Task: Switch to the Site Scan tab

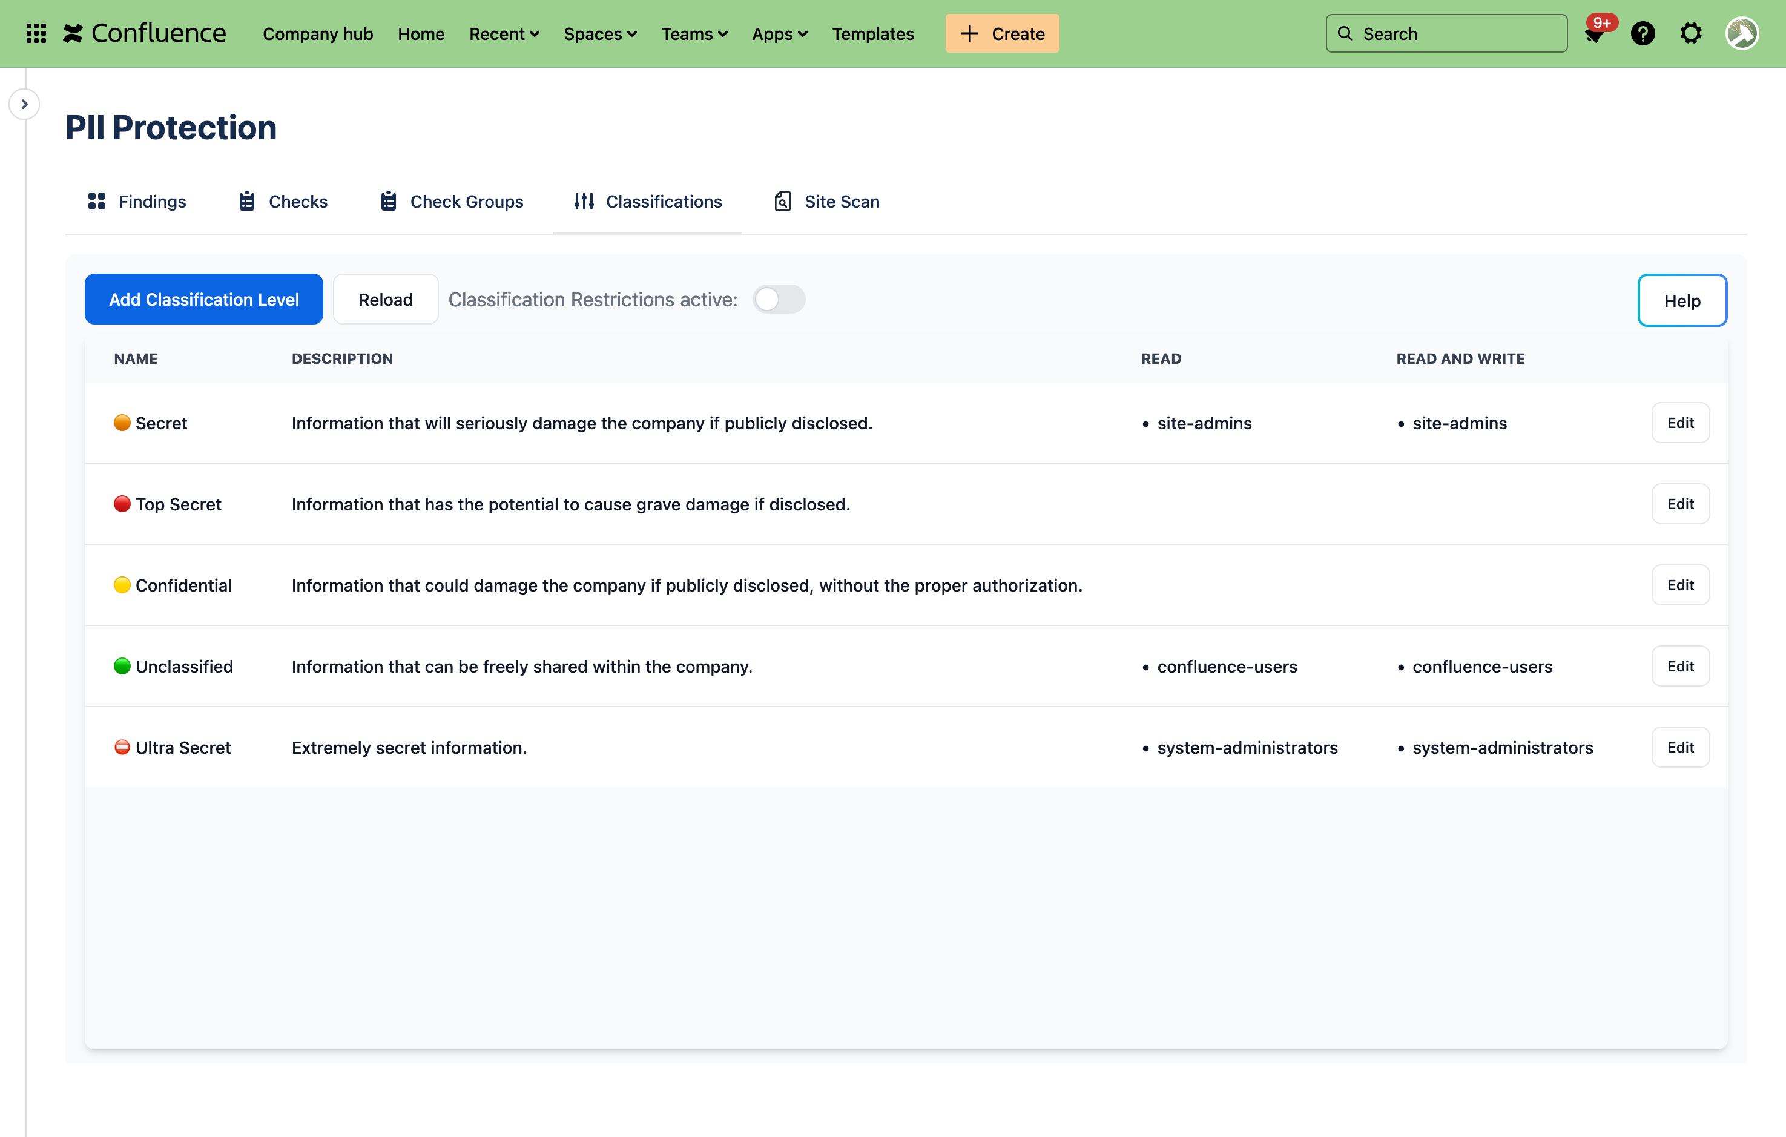Action: [841, 200]
